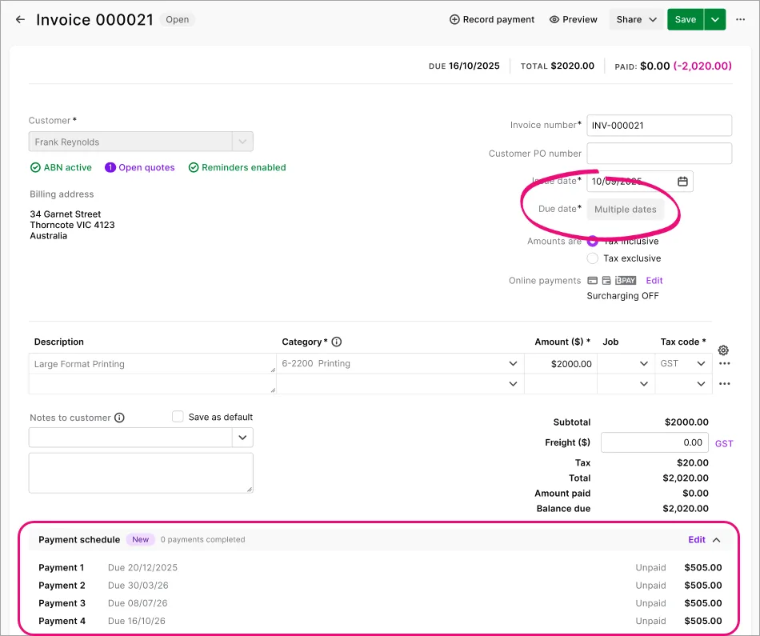The width and height of the screenshot is (760, 636).
Task: Open the Category dropdown for 6-2200 Printing
Action: 513,363
